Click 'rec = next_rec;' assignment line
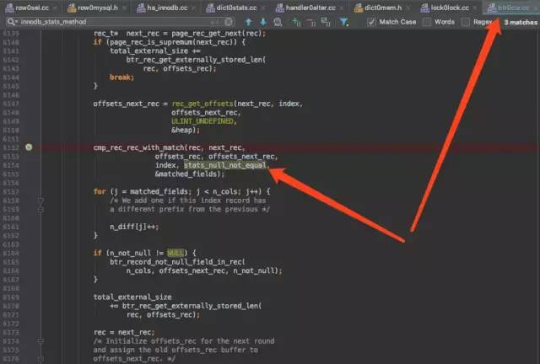 (x=124, y=332)
